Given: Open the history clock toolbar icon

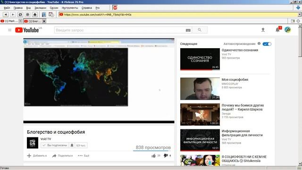Looking at the screenshot, I should click(x=51, y=15).
